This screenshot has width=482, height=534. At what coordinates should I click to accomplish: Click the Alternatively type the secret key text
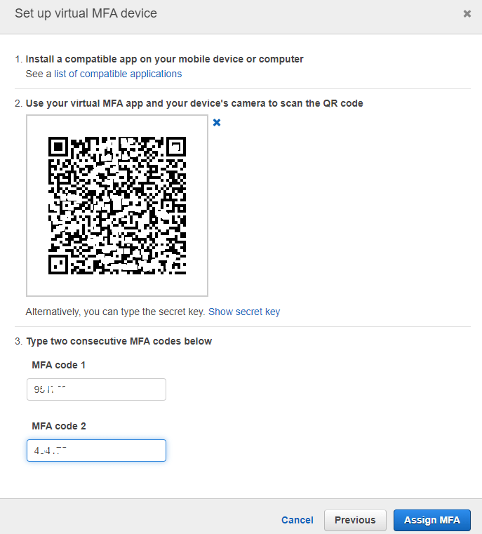coord(115,312)
